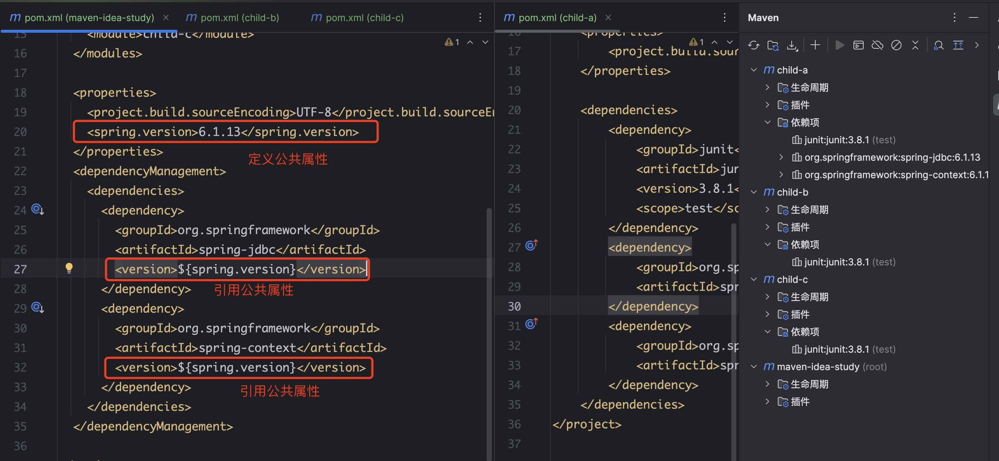Screen dimensions: 999x461
Task: Click Execute Maven Goal icon
Action: 858,45
